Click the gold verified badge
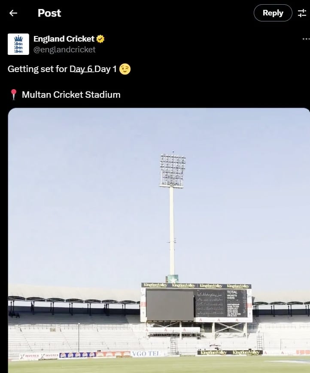The height and width of the screenshot is (373, 310). coord(100,39)
